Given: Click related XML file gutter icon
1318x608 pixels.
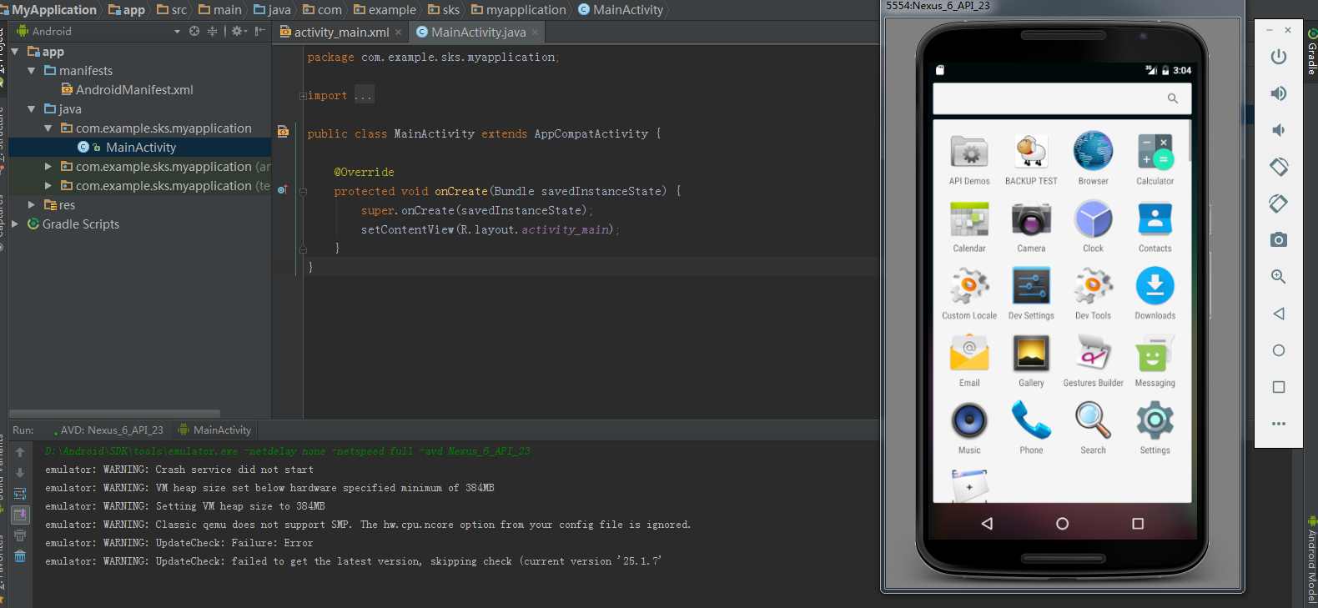Looking at the screenshot, I should pyautogui.click(x=283, y=132).
